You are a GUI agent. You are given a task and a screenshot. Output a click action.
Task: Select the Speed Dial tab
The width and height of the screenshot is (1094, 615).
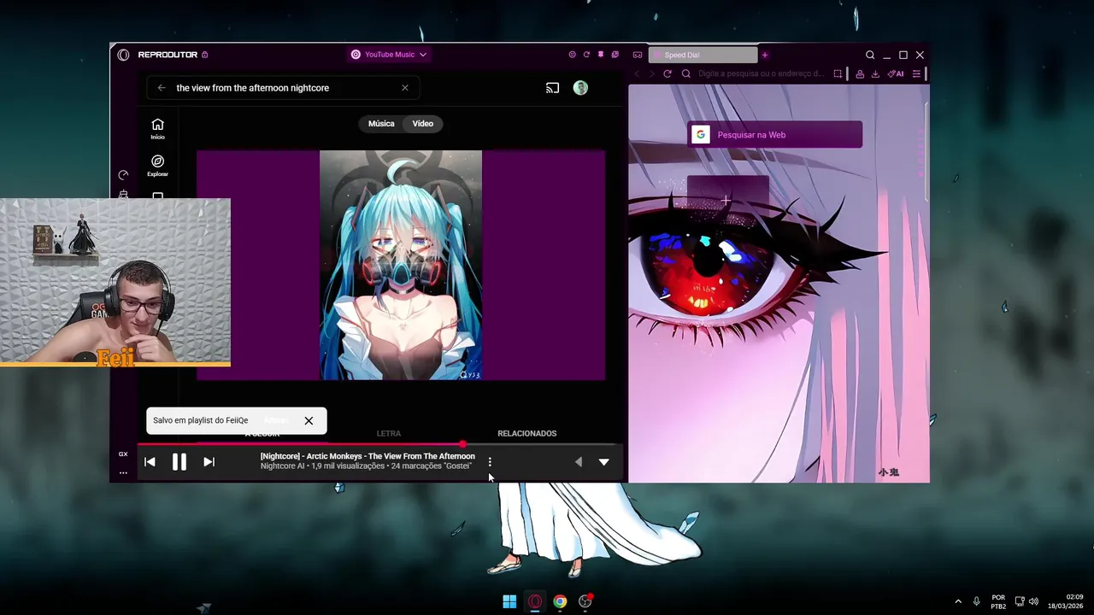point(703,55)
